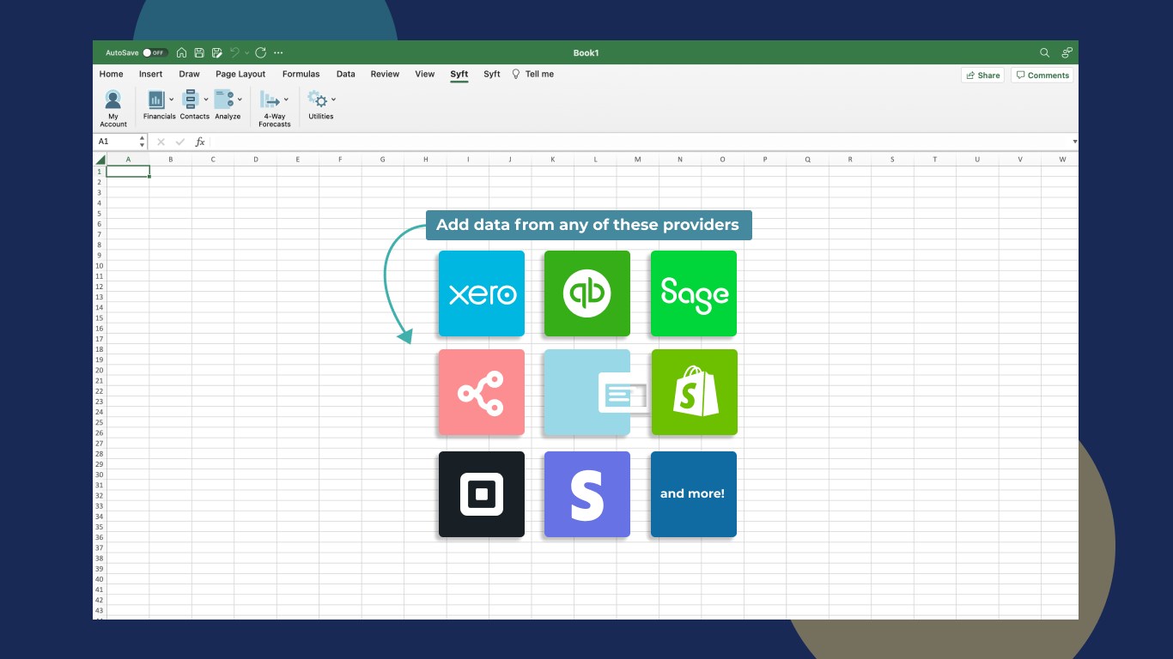Expand the Contacts dropdown arrow
Viewport: 1173px width, 659px height.
pyautogui.click(x=206, y=100)
